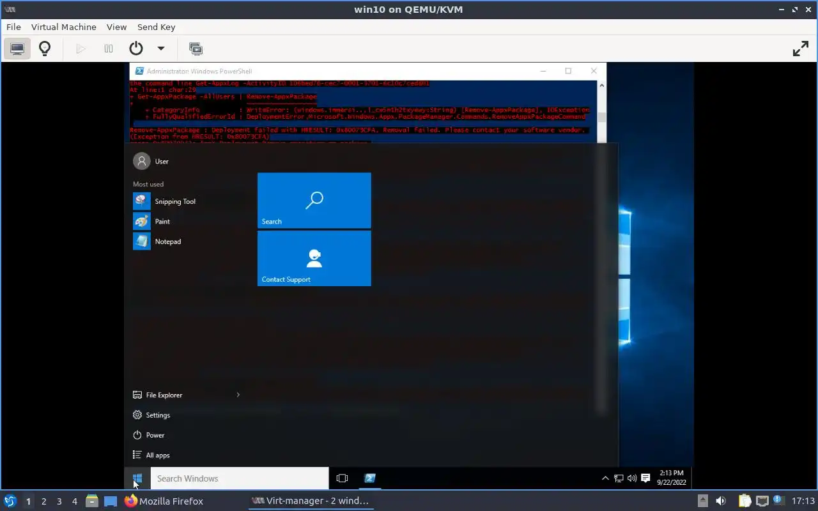Open Windows clock showing 2:13 PM
The height and width of the screenshot is (511, 818).
[x=672, y=478]
